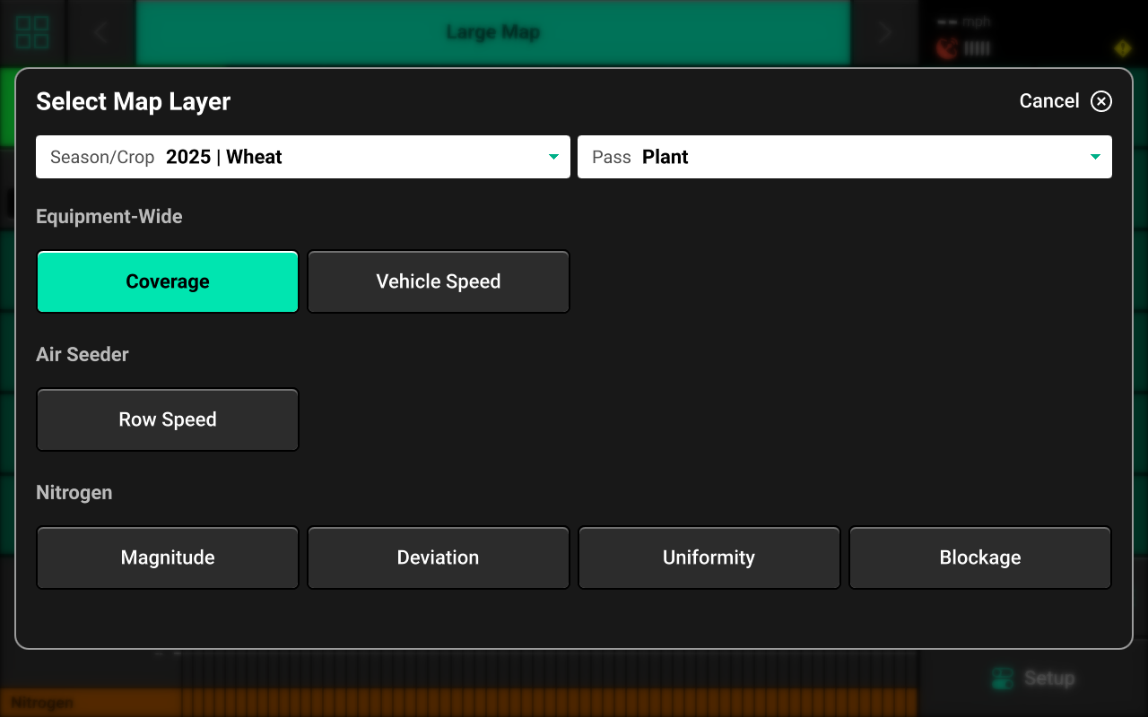Click the Cancel text label
1148x717 pixels.
coord(1049,101)
